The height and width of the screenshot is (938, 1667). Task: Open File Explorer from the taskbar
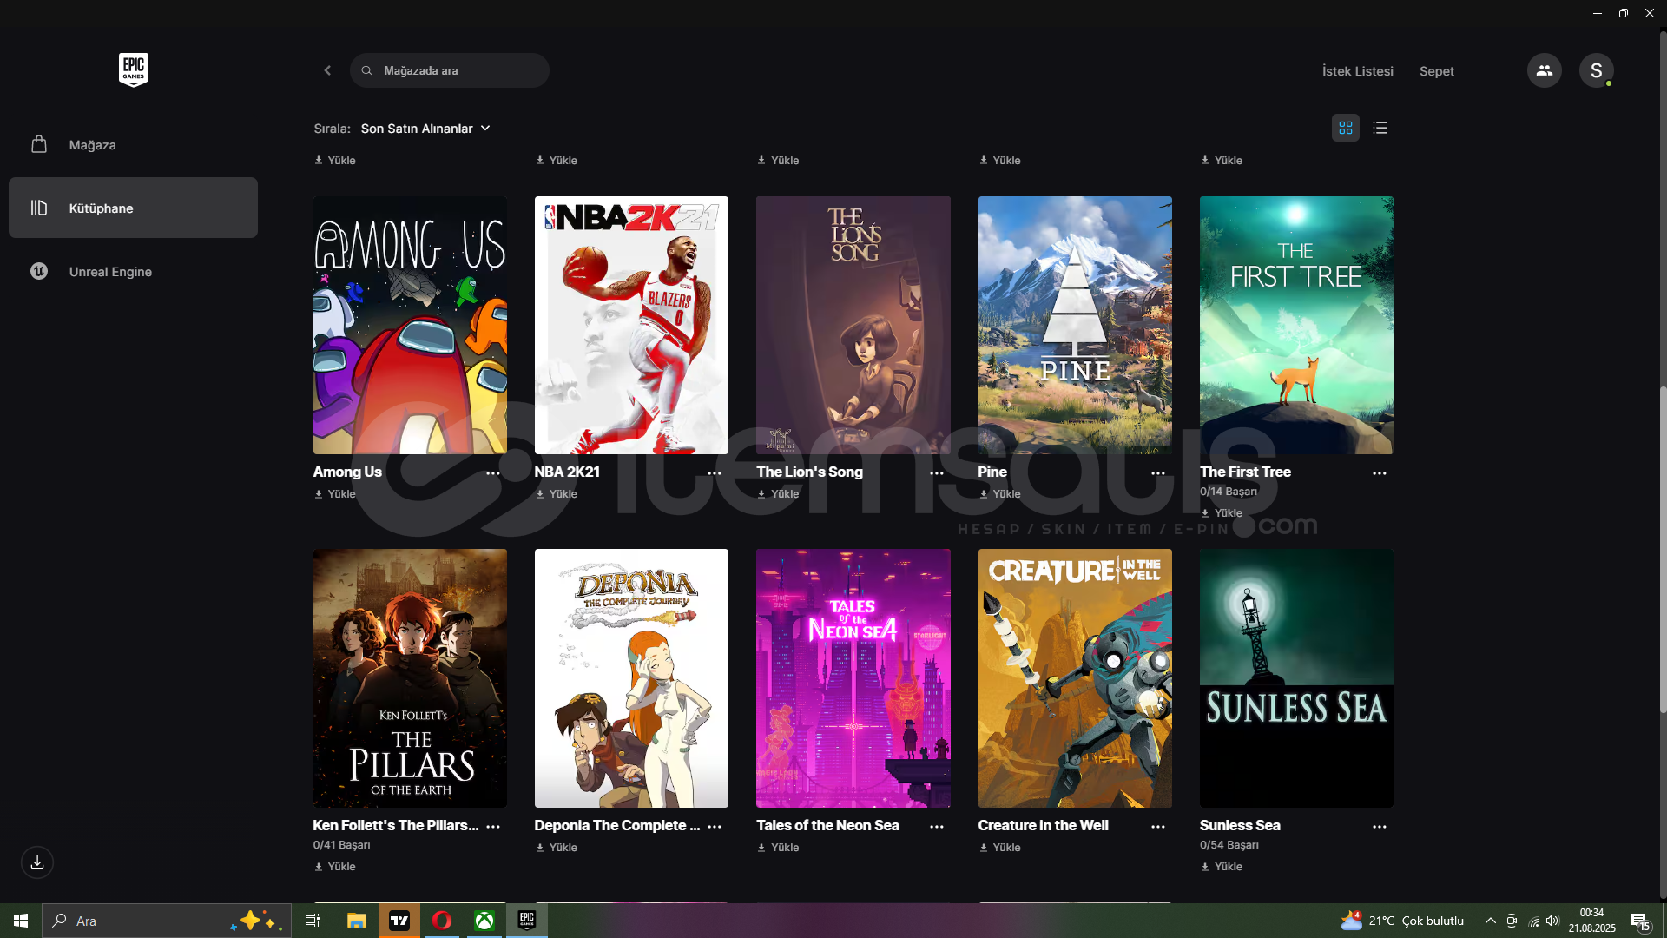click(356, 921)
